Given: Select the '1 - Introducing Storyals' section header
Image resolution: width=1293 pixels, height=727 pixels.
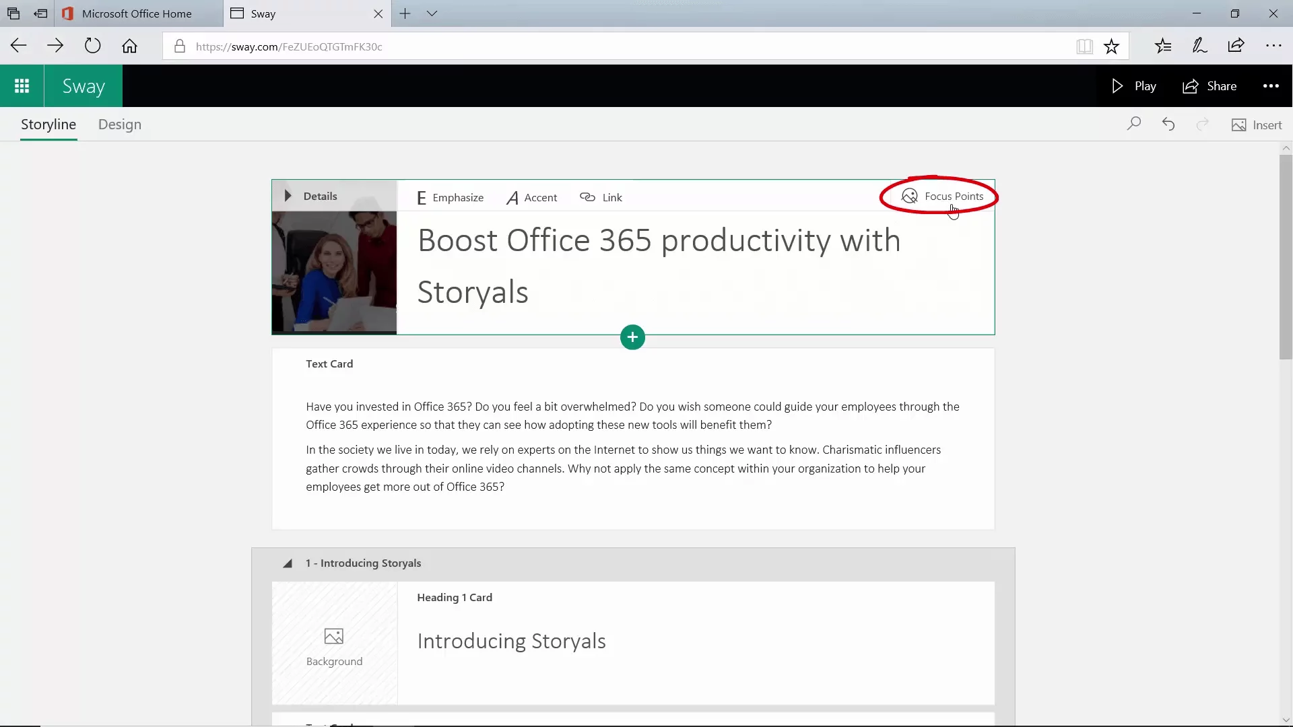Looking at the screenshot, I should 363,563.
